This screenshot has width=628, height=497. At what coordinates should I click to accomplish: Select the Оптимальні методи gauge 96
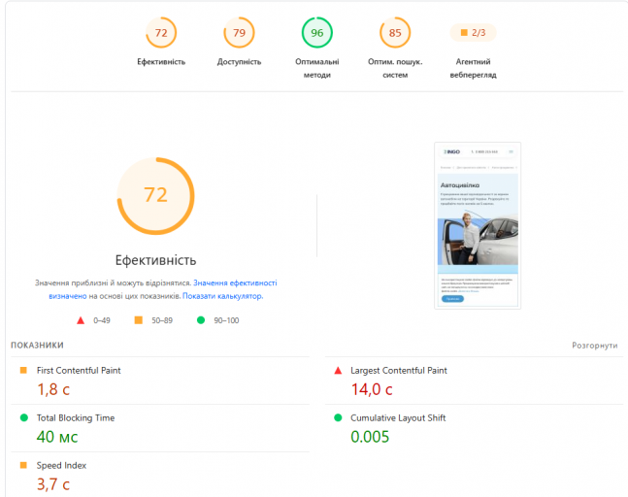[x=317, y=32]
